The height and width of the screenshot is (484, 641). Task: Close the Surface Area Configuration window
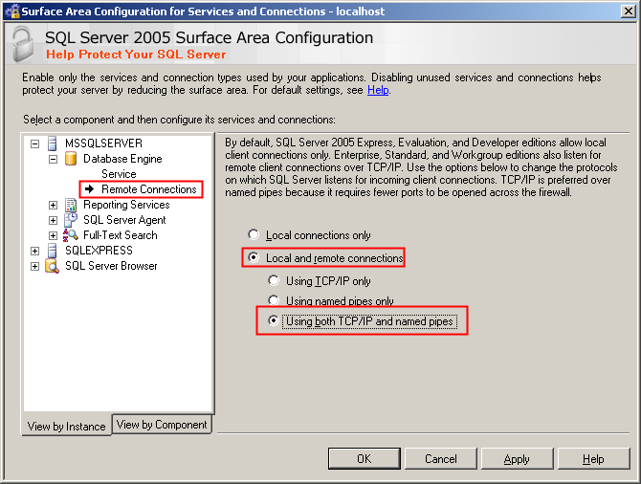click(628, 11)
